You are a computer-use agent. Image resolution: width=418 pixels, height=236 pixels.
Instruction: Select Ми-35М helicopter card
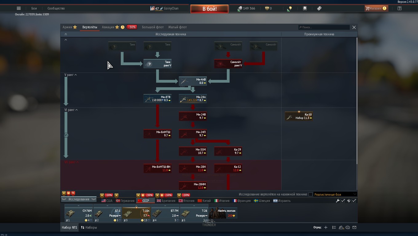click(x=193, y=151)
